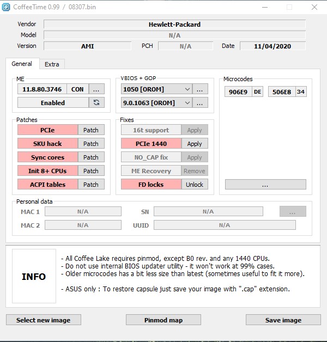
Task: Click Apply next to 16t support
Action: pyautogui.click(x=195, y=130)
